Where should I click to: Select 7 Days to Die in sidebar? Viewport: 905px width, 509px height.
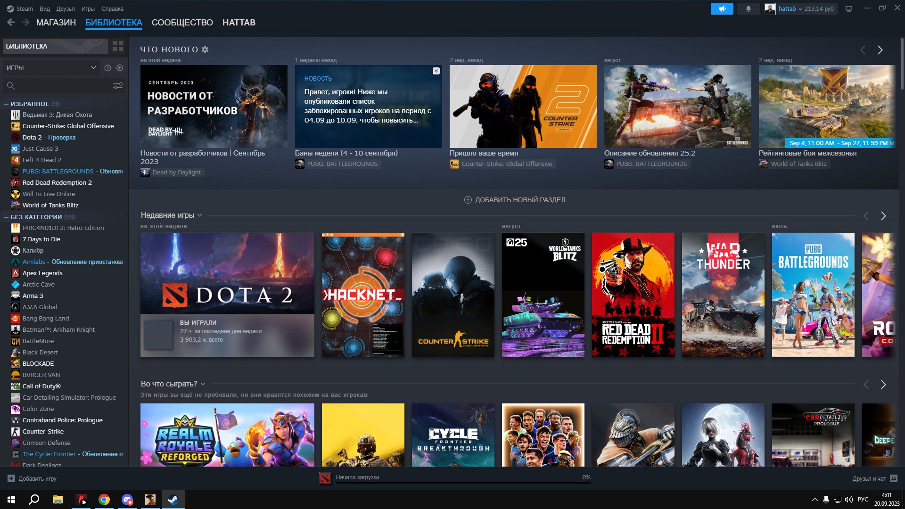41,239
